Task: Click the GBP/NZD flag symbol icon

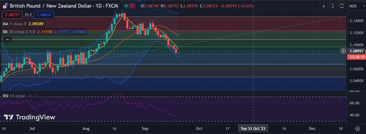Action: (x=5, y=6)
